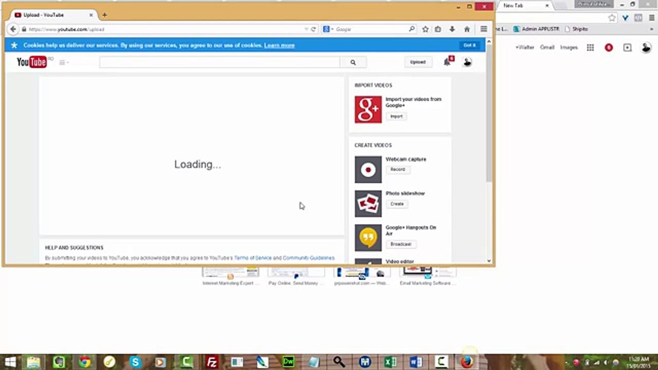Open the cookies Learn more link
The width and height of the screenshot is (658, 370).
tap(279, 45)
